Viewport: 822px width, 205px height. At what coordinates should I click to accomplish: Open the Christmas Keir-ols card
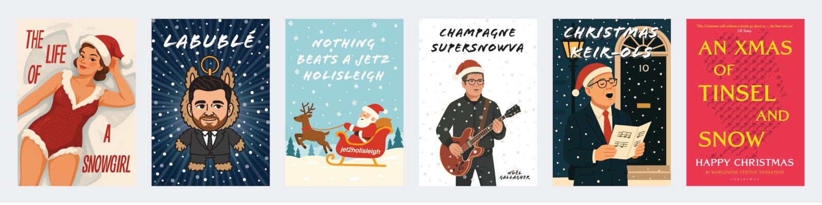(x=612, y=102)
